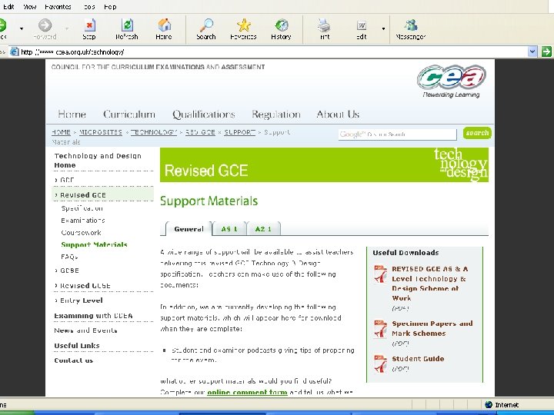Open REVISED GCE Scheme of Work link
Viewport: 554px width, 415px height.
point(429,284)
